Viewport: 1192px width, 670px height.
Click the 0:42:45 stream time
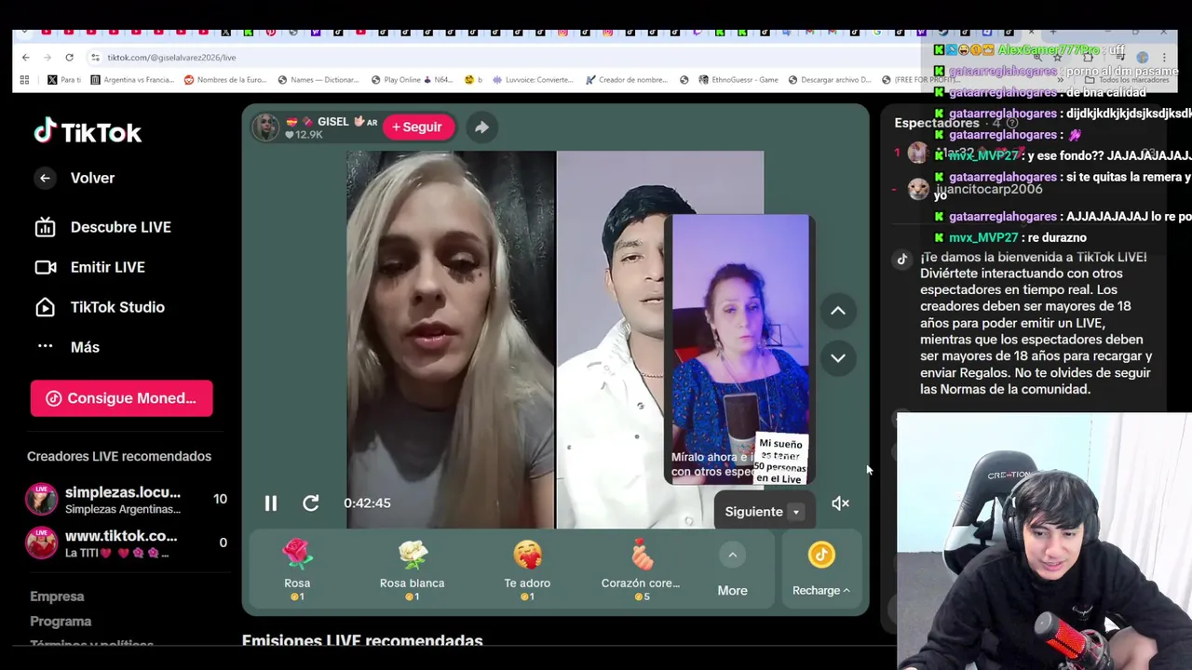[367, 503]
